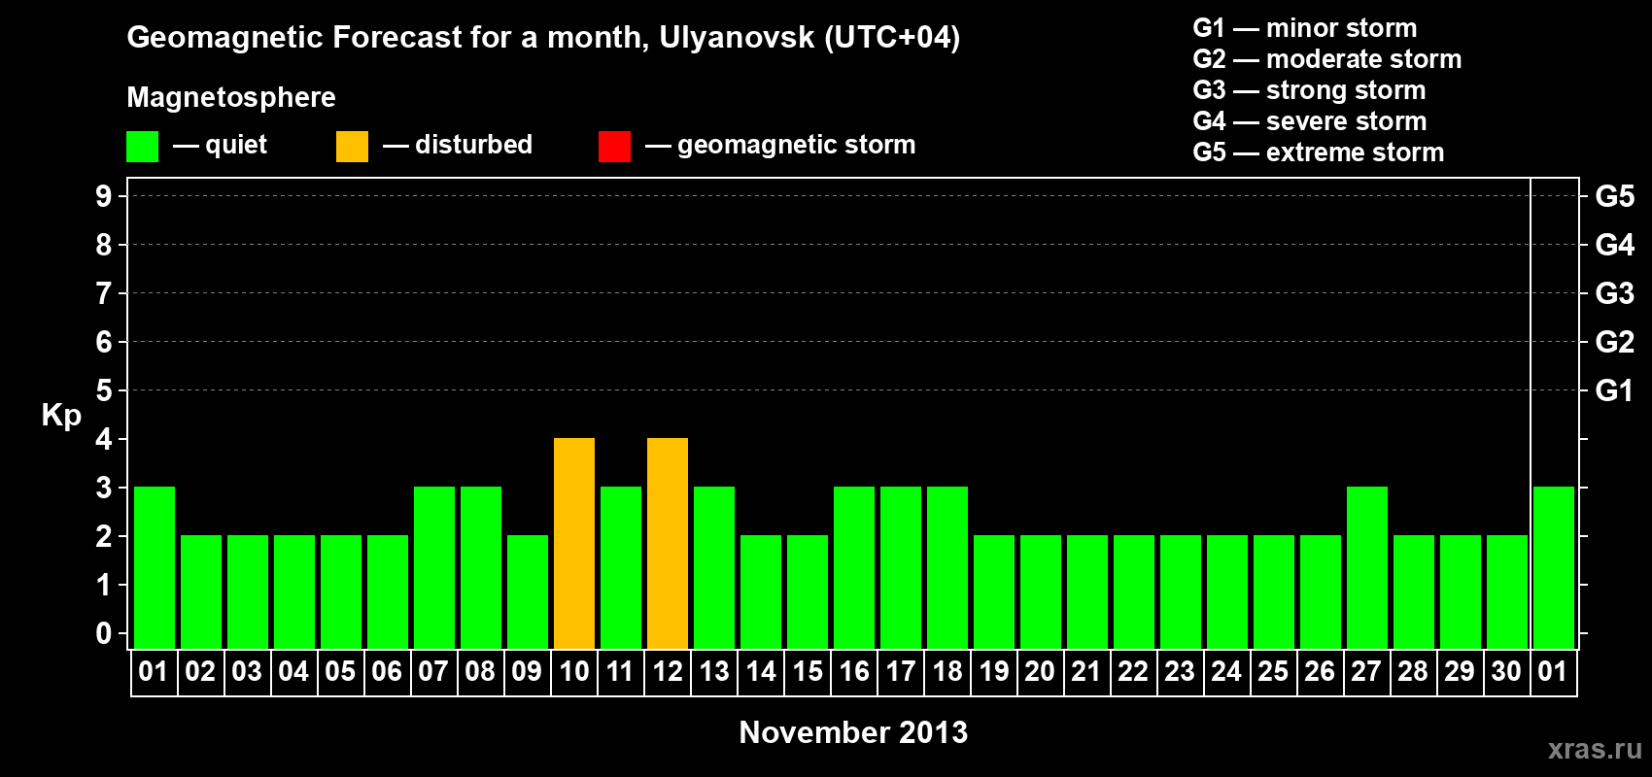Click the G3 right-axis label

tap(1615, 293)
